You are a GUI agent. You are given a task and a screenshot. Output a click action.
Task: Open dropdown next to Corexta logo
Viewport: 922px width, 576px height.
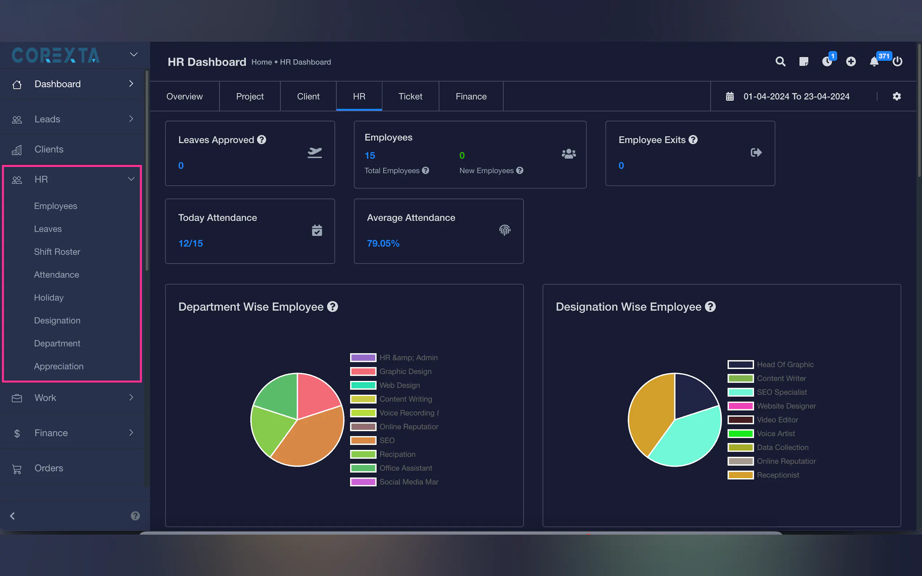point(134,54)
